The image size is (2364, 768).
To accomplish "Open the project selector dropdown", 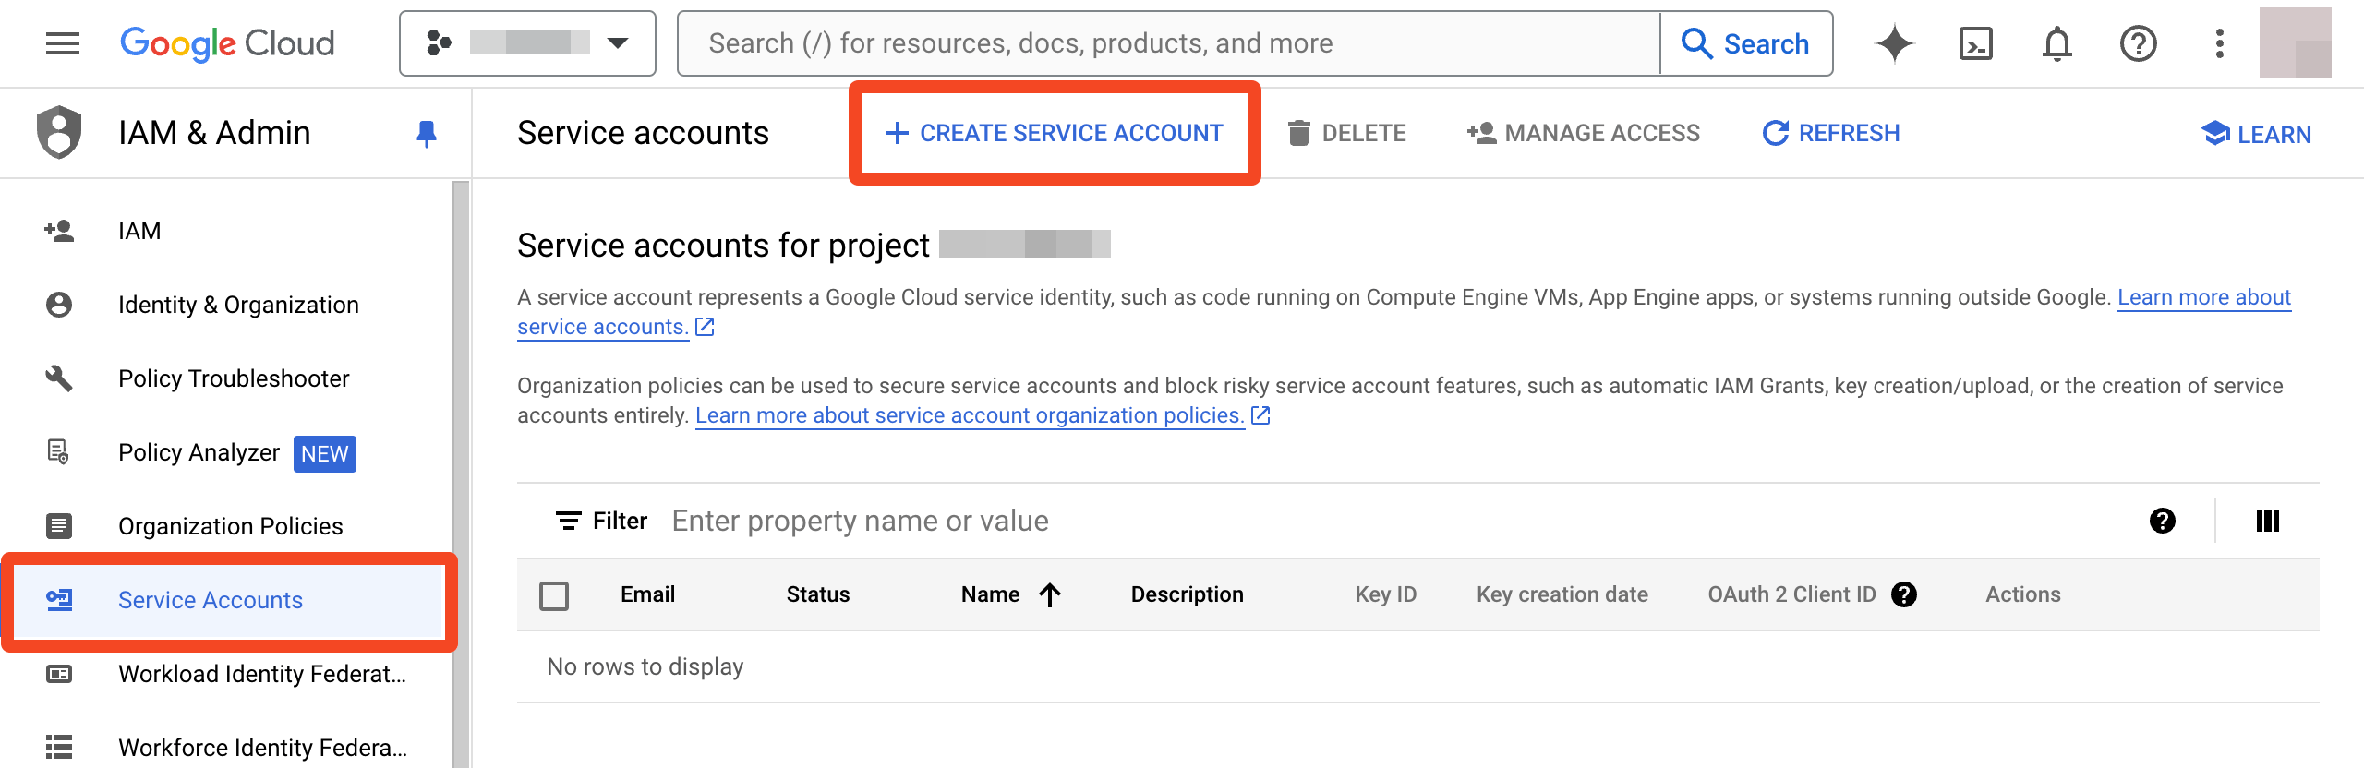I will pyautogui.click(x=527, y=43).
